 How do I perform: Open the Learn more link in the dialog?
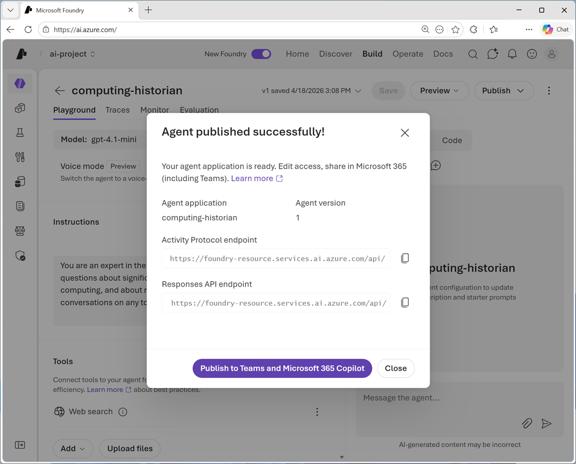click(x=253, y=178)
